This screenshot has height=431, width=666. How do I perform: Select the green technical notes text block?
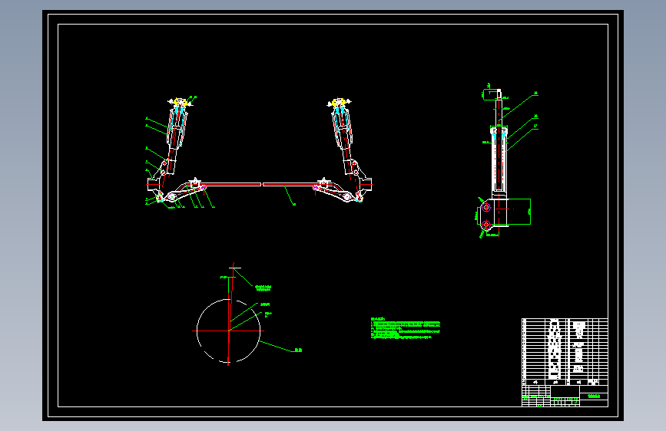406,328
